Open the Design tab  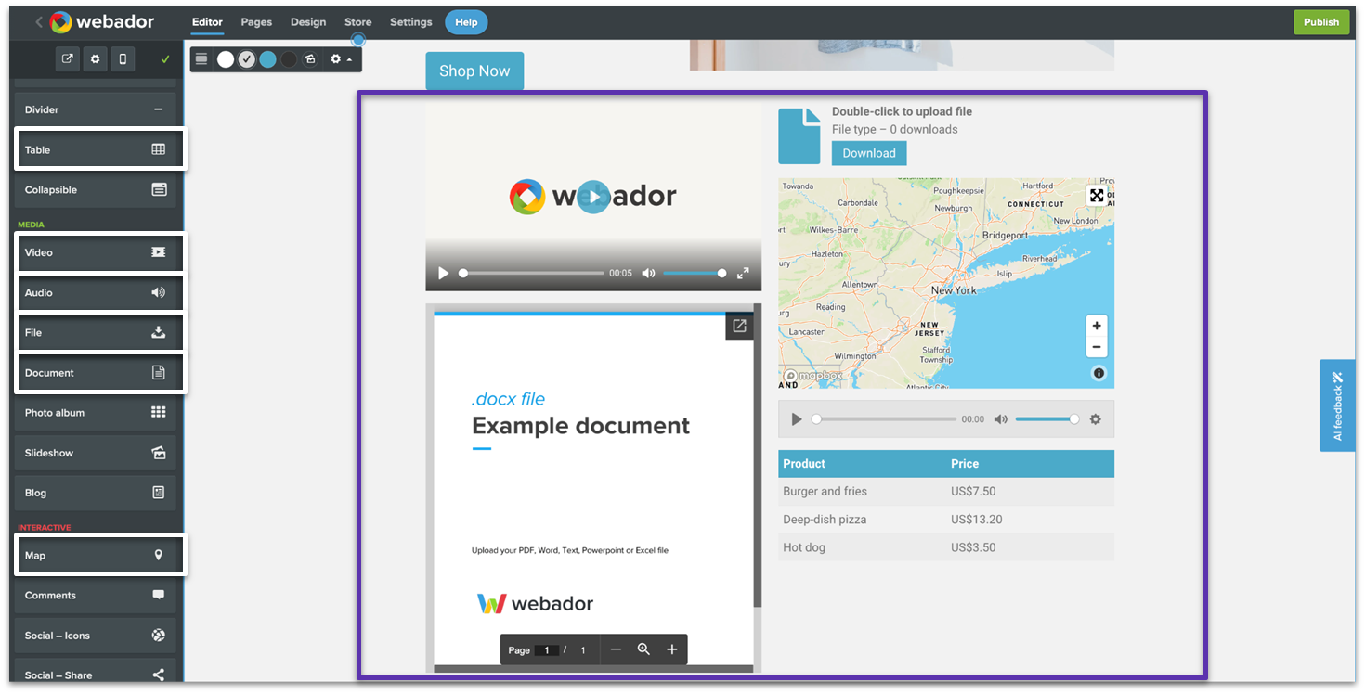click(x=308, y=22)
